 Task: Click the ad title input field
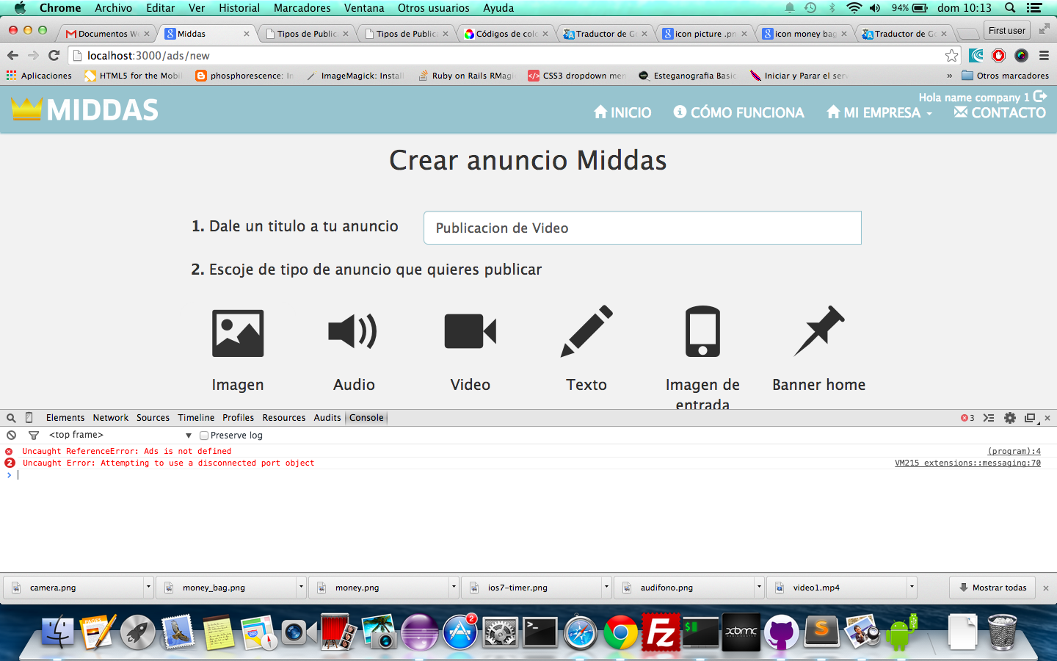pyautogui.click(x=642, y=228)
